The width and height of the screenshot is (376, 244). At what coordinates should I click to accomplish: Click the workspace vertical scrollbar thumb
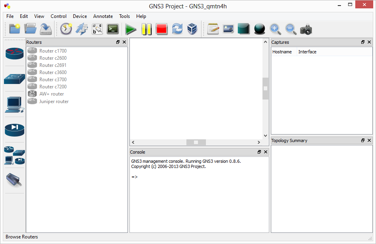pyautogui.click(x=265, y=88)
